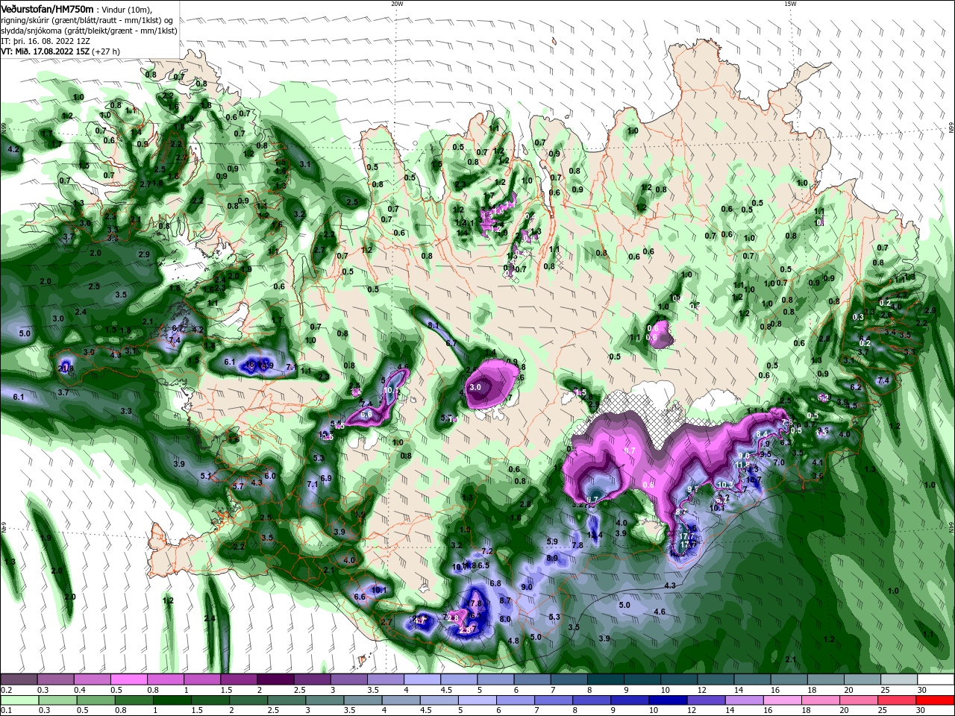This screenshot has width=955, height=716.
Task: Click the 21.8 precipitation value on the map
Action: (x=66, y=368)
